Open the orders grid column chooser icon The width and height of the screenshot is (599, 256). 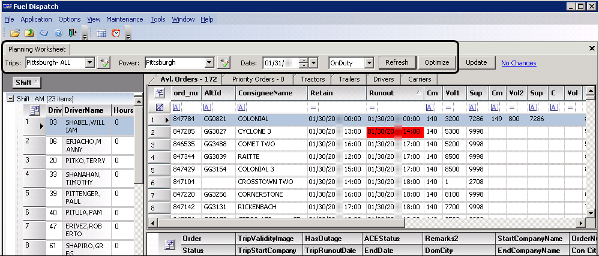tap(159, 93)
